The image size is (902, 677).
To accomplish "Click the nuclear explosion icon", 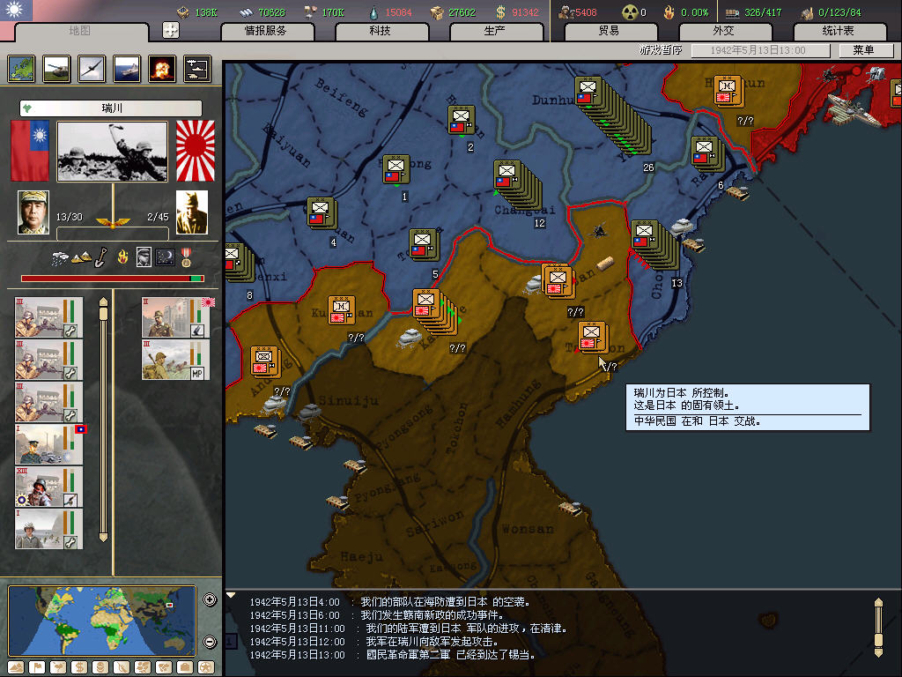I will coord(162,68).
